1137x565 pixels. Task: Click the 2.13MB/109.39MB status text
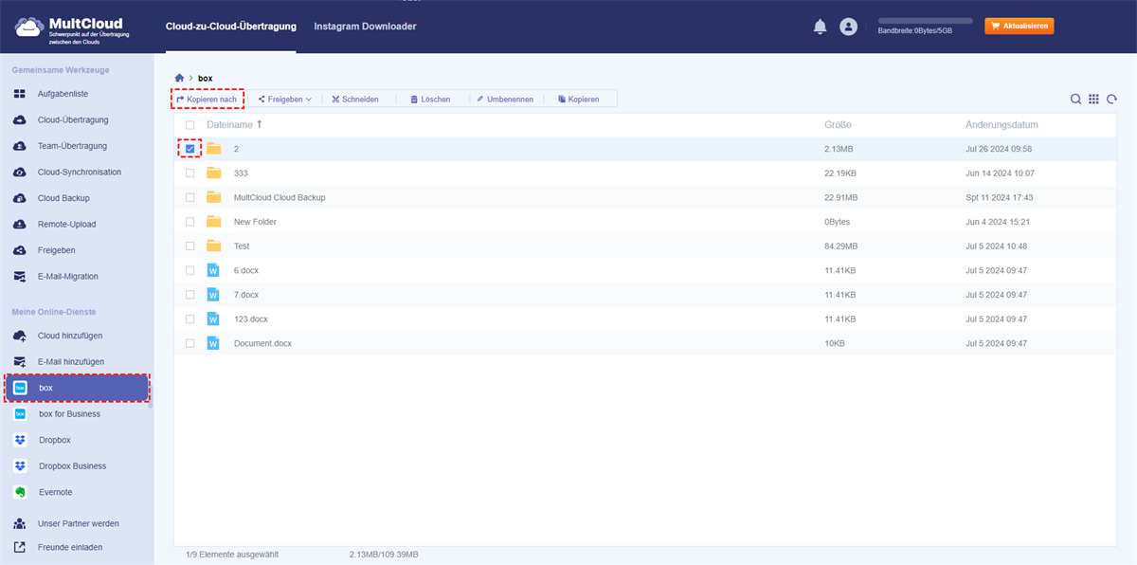click(x=384, y=554)
